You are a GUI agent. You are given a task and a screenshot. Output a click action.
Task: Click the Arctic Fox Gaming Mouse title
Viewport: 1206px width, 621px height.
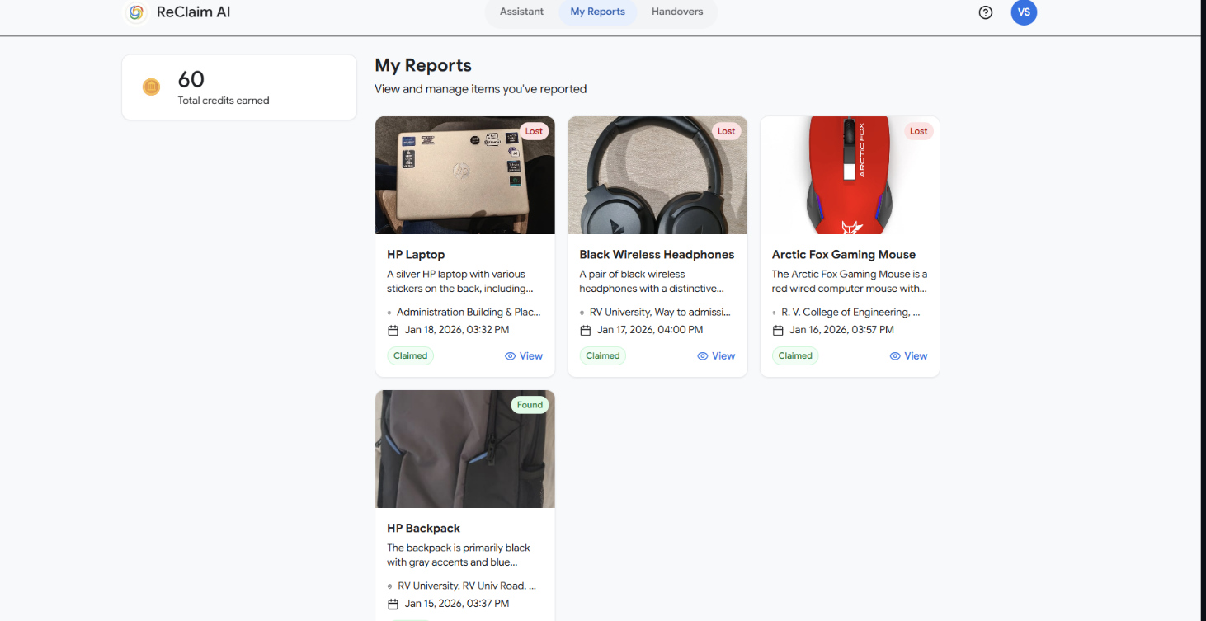pos(844,255)
